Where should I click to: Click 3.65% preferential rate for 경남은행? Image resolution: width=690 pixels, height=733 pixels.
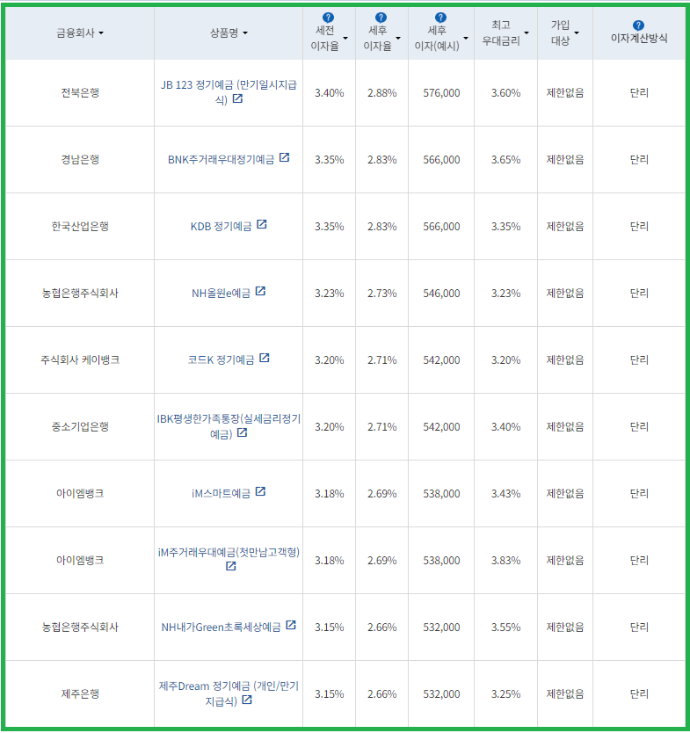point(505,159)
